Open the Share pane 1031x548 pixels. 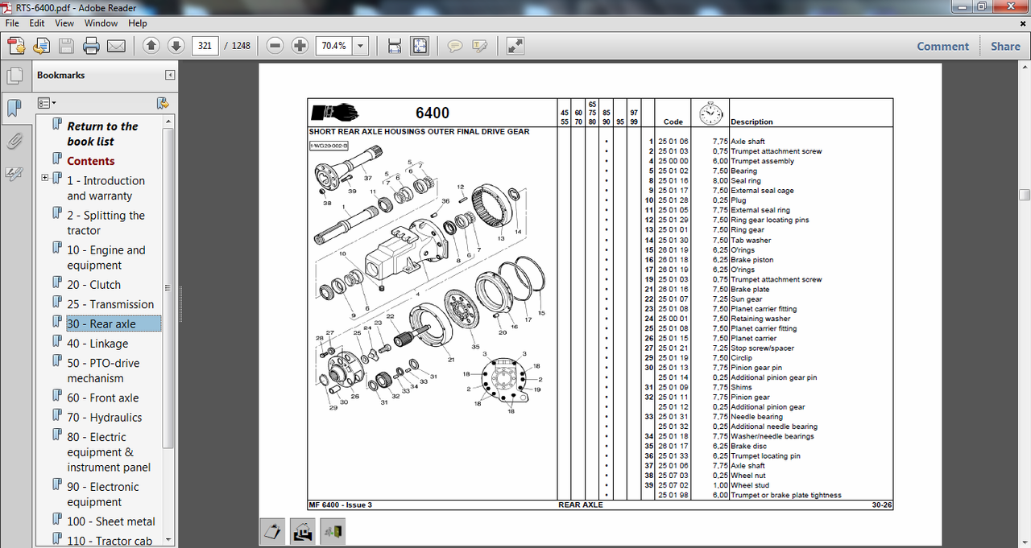[1005, 46]
